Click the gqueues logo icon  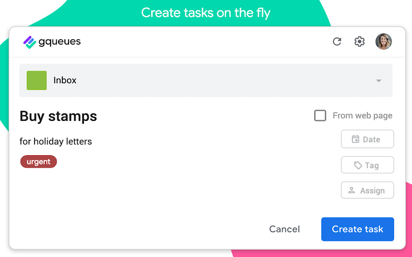(x=30, y=42)
